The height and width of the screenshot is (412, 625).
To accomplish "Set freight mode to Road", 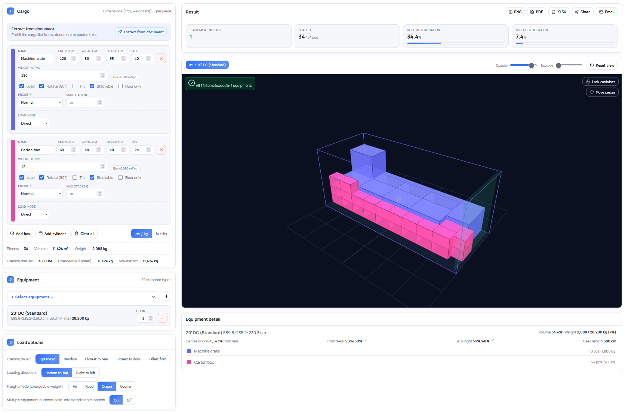I will tap(89, 387).
